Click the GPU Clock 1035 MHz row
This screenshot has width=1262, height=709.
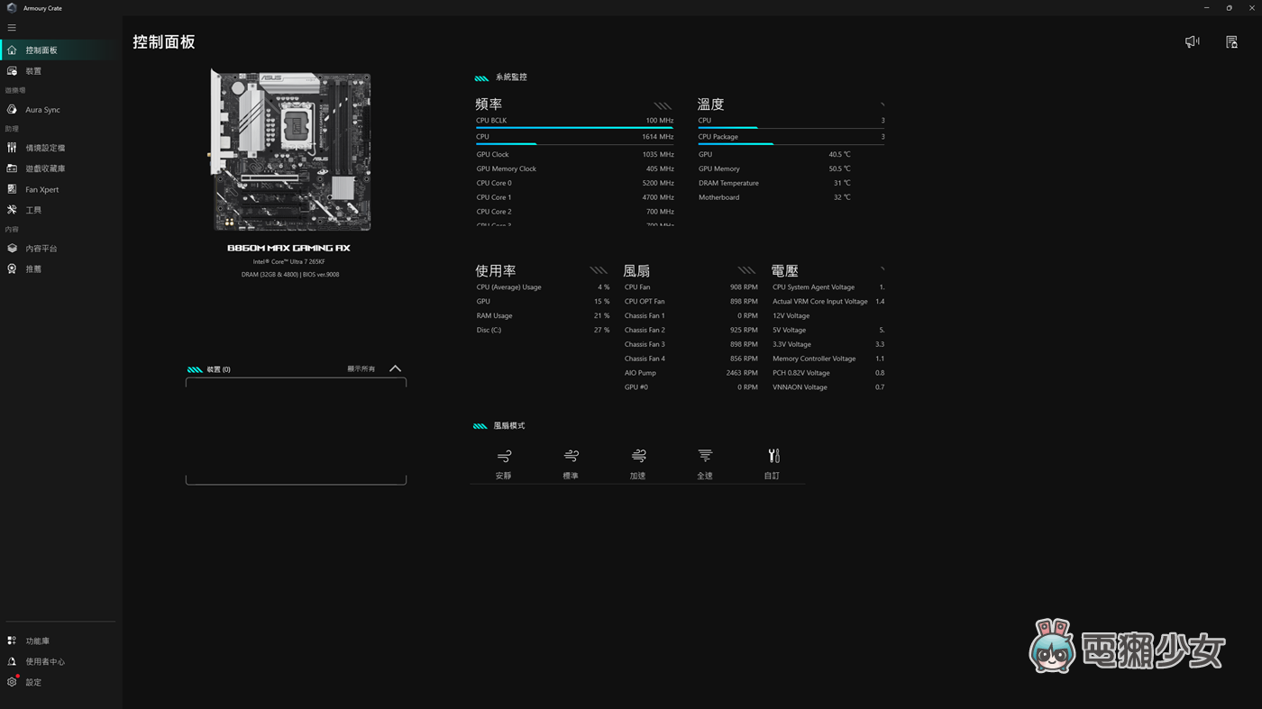574,155
